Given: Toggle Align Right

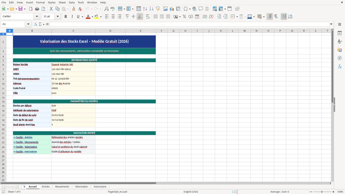Looking at the screenshot, I should click(x=119, y=17).
